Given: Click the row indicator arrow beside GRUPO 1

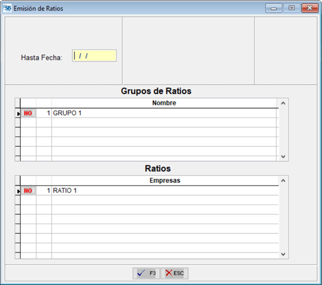Looking at the screenshot, I should [x=18, y=114].
